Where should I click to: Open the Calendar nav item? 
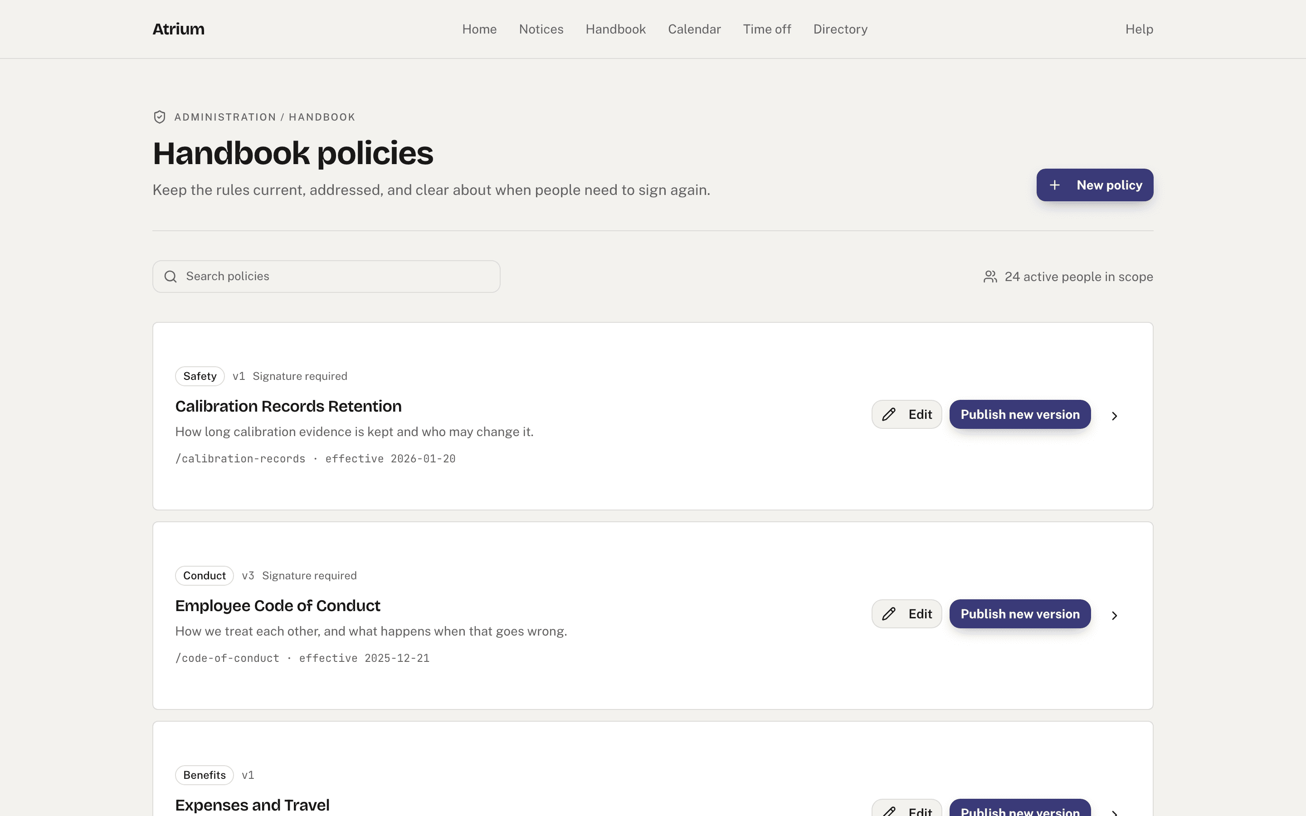(x=694, y=29)
